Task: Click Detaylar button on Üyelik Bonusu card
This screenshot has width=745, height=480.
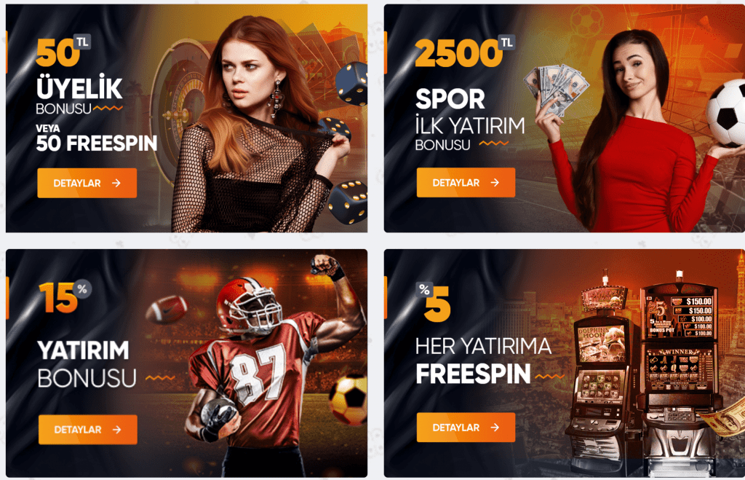Action: (87, 183)
